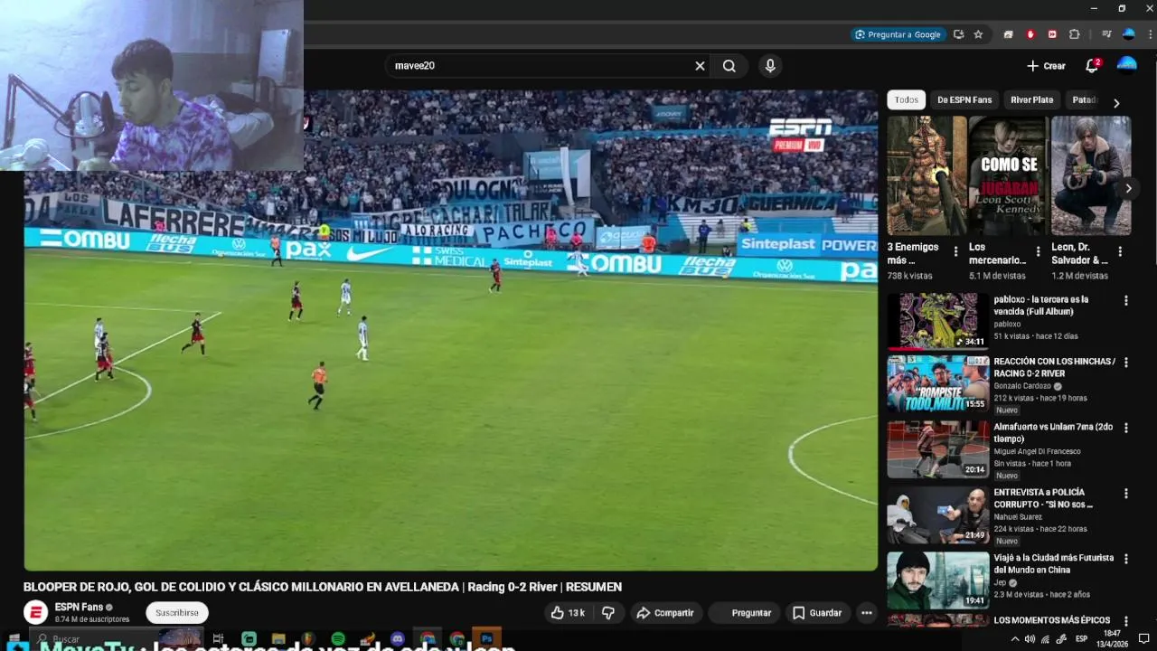Open options for Reacción con los hinchas

coord(1126,363)
